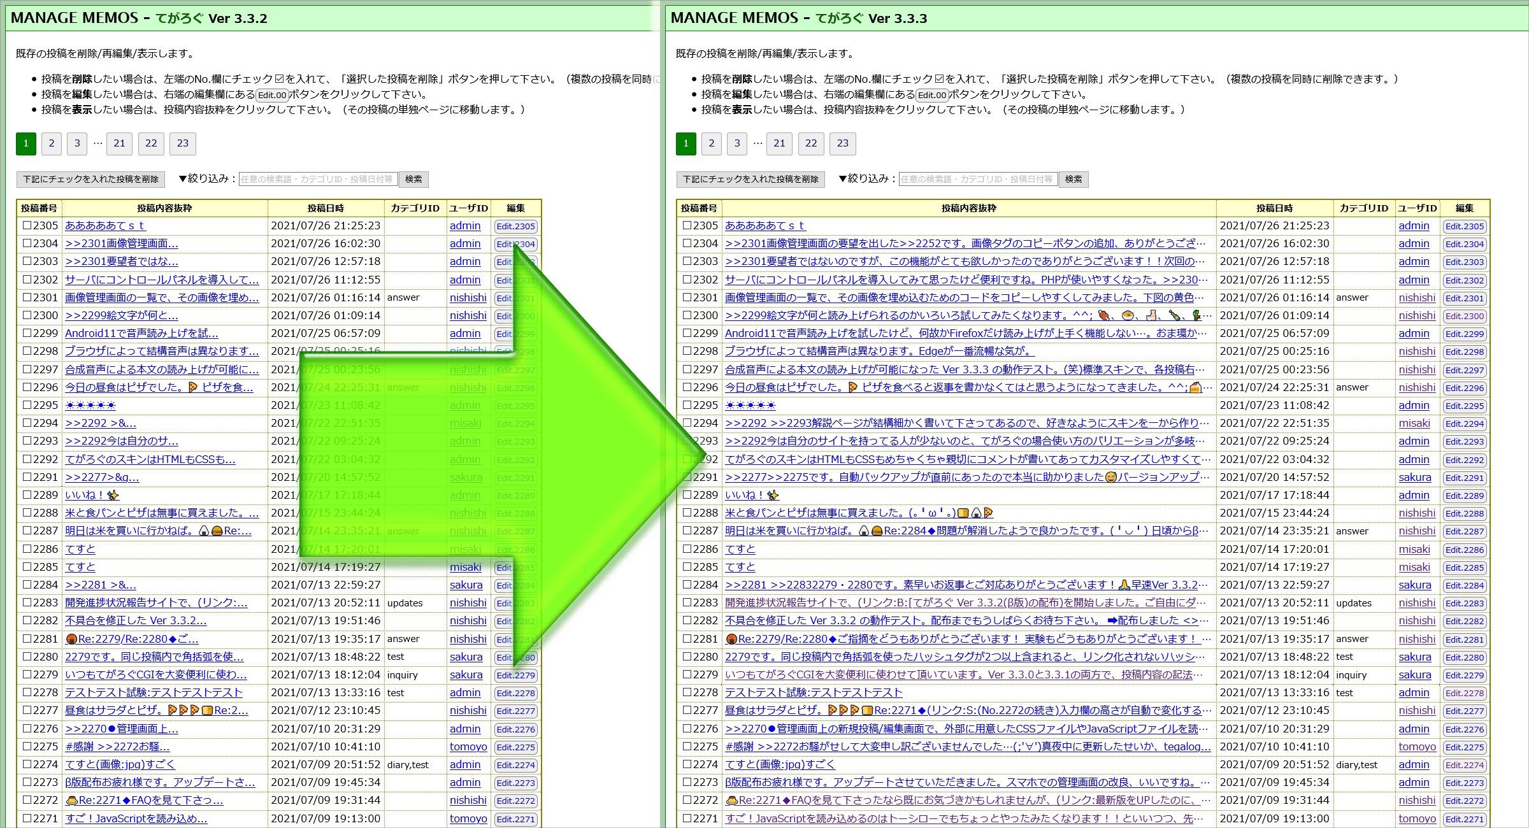The height and width of the screenshot is (828, 1529).
Task: Tick the checkbox for post 2301 in left panel
Action: pyautogui.click(x=27, y=297)
